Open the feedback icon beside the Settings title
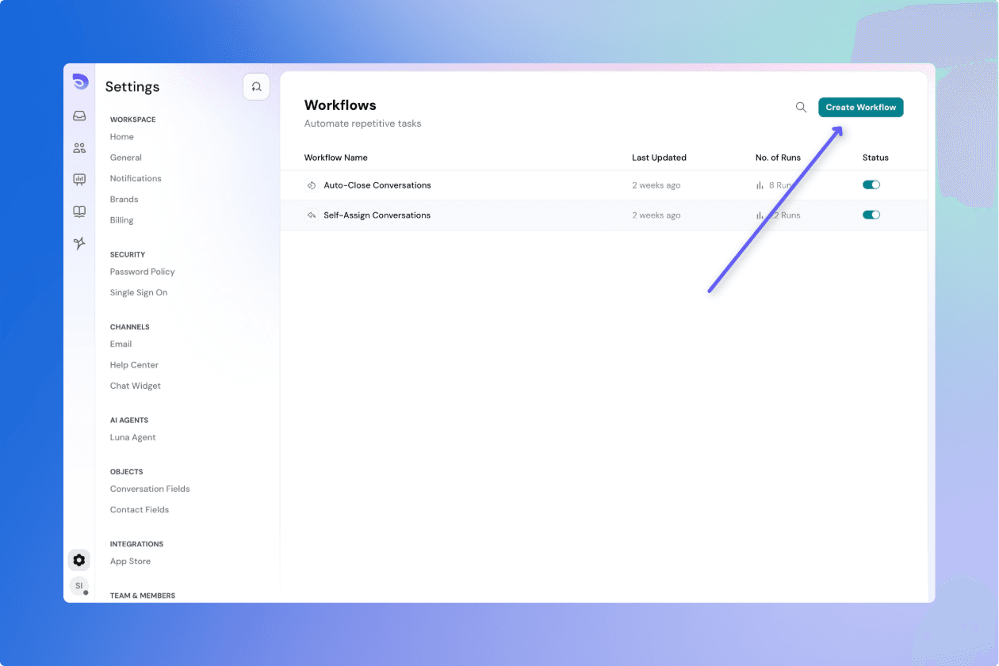999x666 pixels. pos(256,86)
